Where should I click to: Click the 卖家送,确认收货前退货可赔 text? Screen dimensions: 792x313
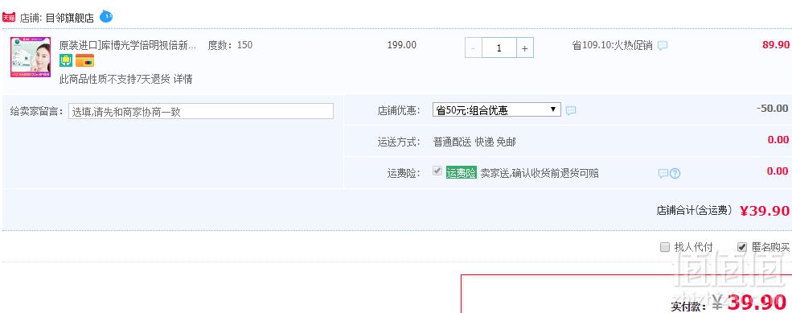pos(540,173)
